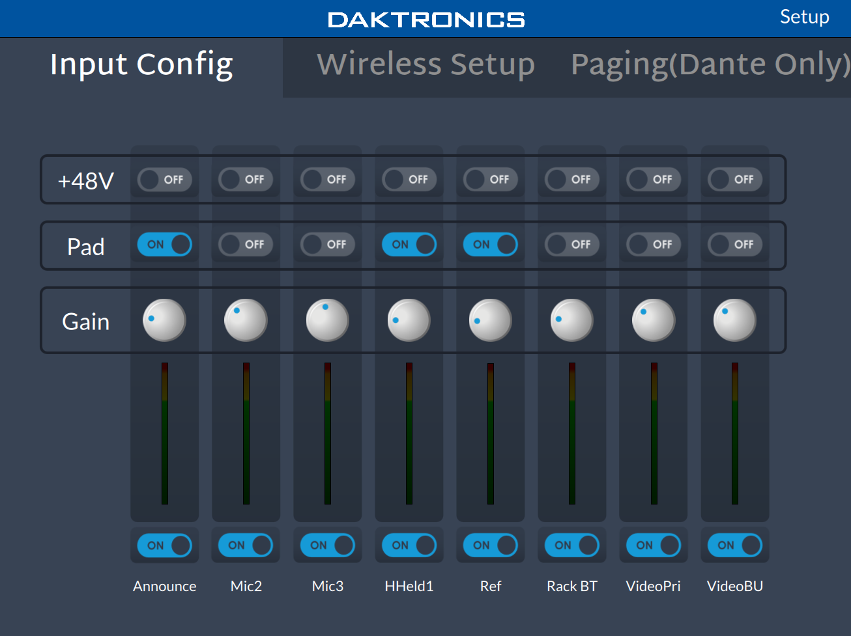Click the Daktronics logo

point(426,20)
